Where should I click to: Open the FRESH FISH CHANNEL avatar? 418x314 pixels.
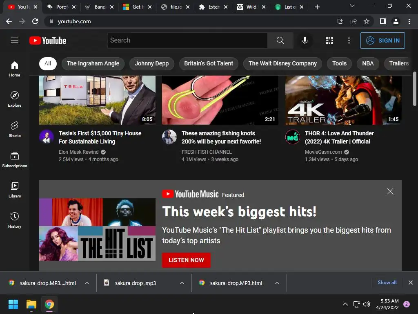tap(169, 137)
